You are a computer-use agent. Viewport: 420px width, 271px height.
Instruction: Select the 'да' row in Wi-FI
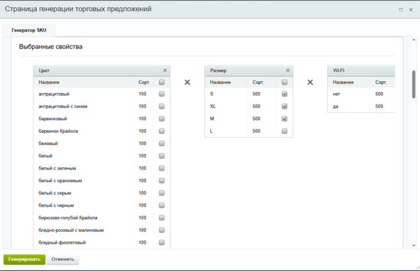[361, 106]
